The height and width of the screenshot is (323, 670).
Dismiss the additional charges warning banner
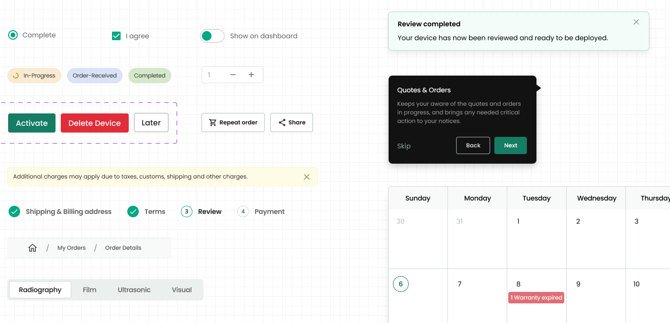[307, 177]
